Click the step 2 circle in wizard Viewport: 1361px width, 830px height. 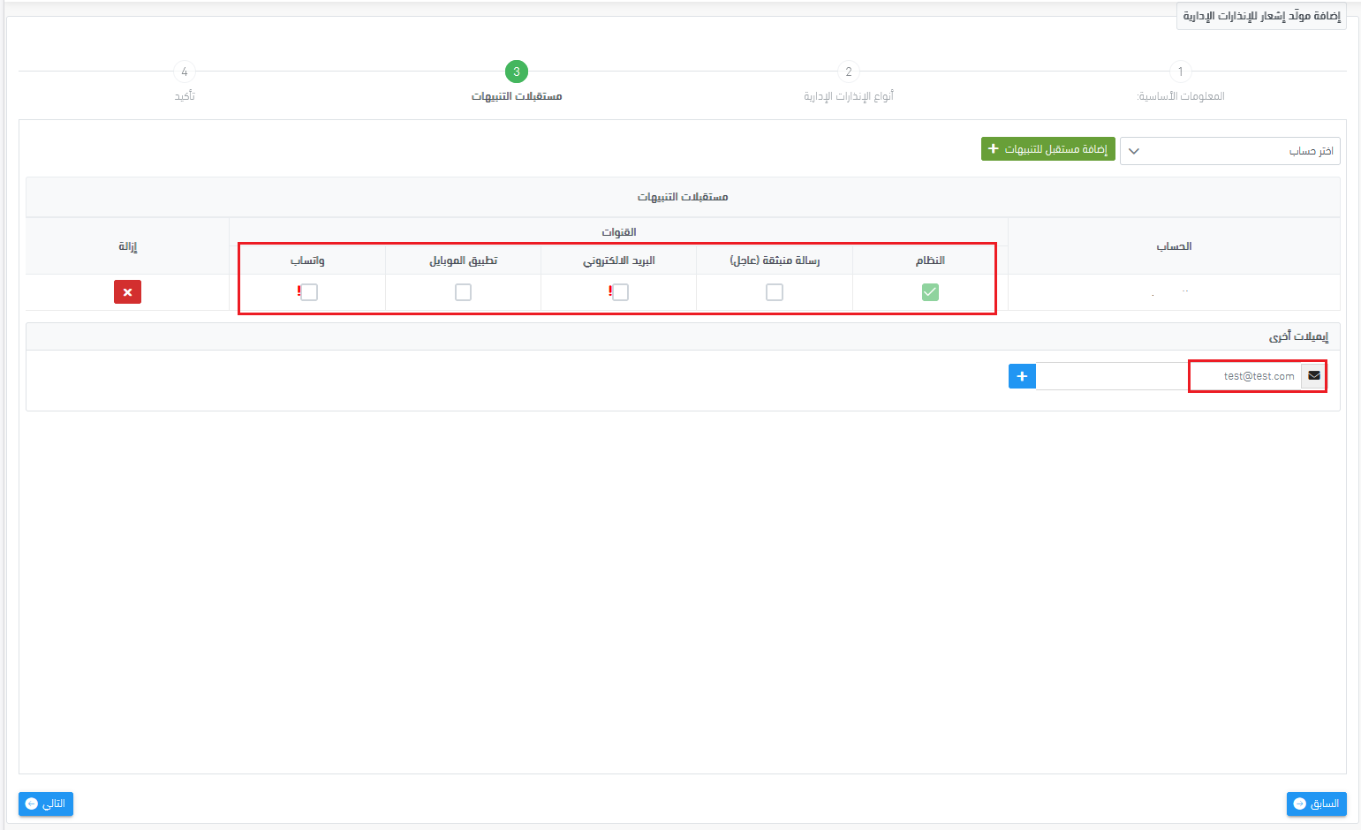pyautogui.click(x=849, y=72)
